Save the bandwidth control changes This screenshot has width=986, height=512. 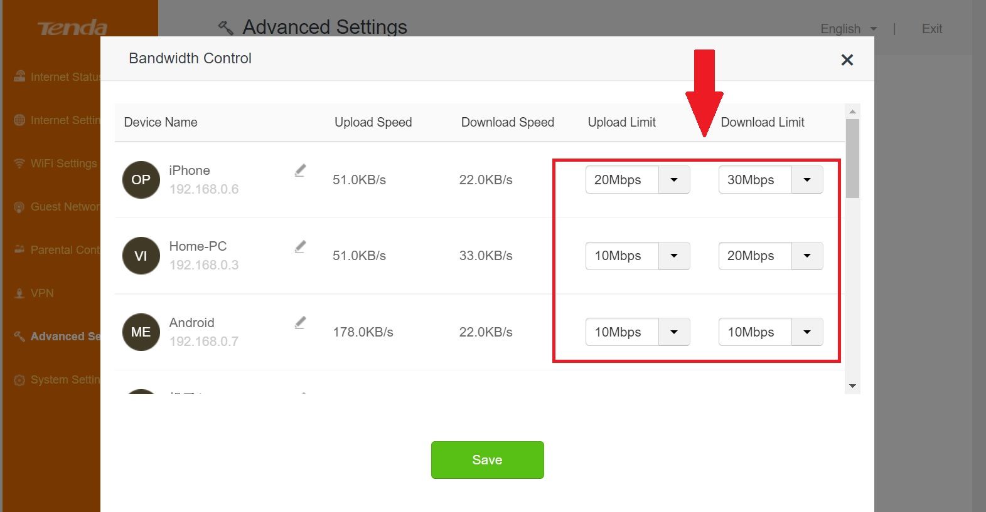click(x=487, y=459)
